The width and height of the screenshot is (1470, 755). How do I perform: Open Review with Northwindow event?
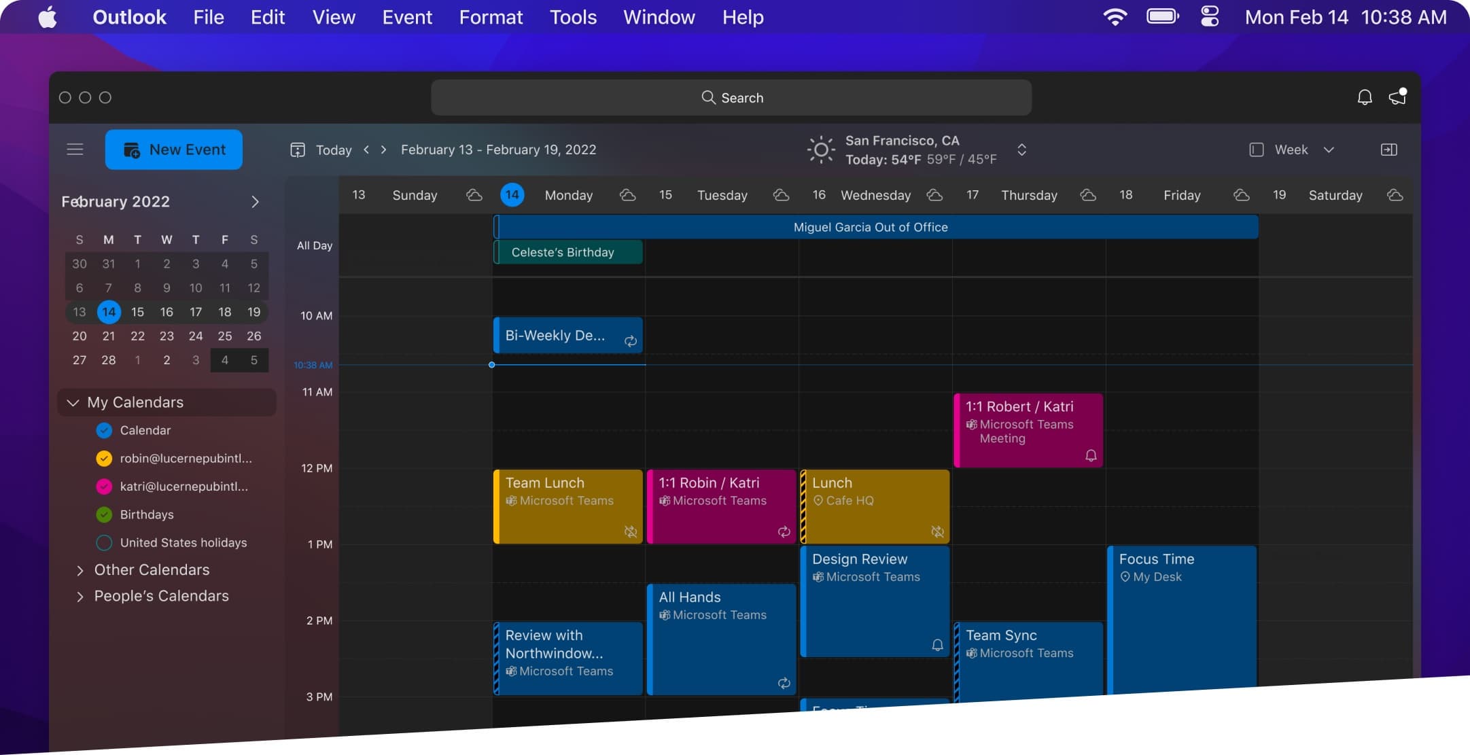(x=568, y=658)
